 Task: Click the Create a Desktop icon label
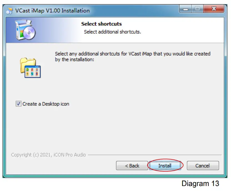(46, 104)
